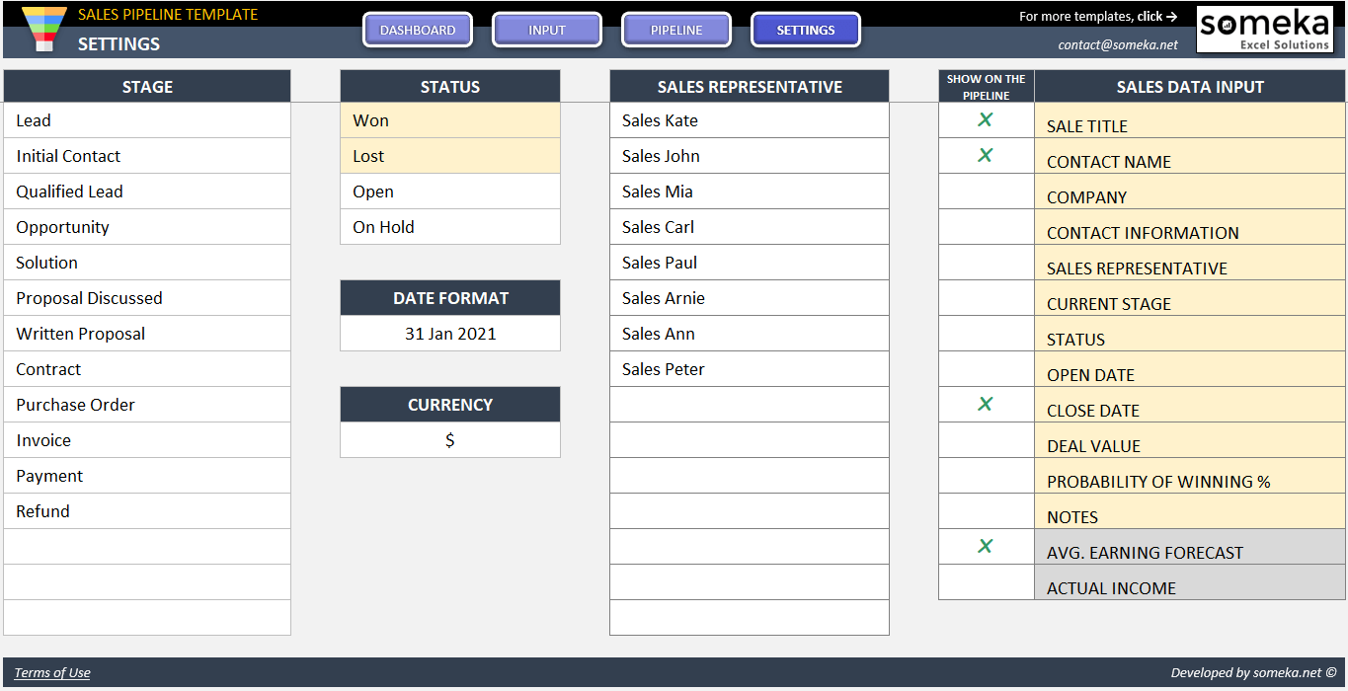Screen dimensions: 1348x691
Task: Select the 'Lost' status cell
Action: click(450, 156)
